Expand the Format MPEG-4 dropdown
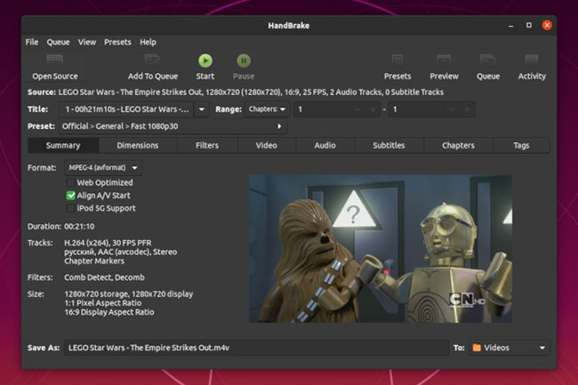The image size is (578, 385). click(102, 167)
